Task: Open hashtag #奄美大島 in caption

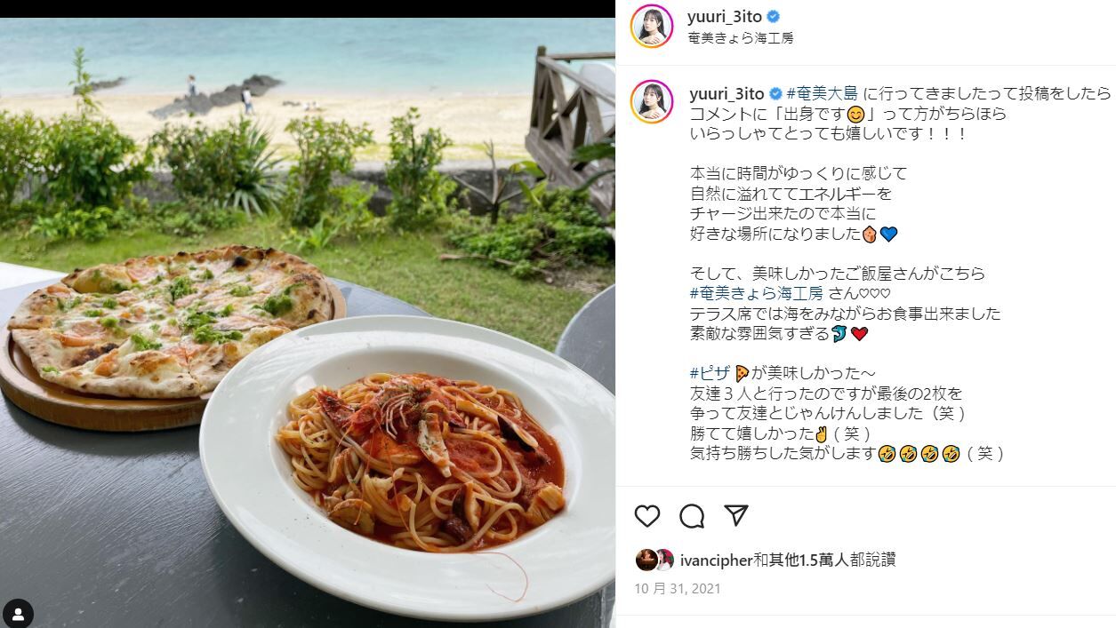Action: point(822,93)
